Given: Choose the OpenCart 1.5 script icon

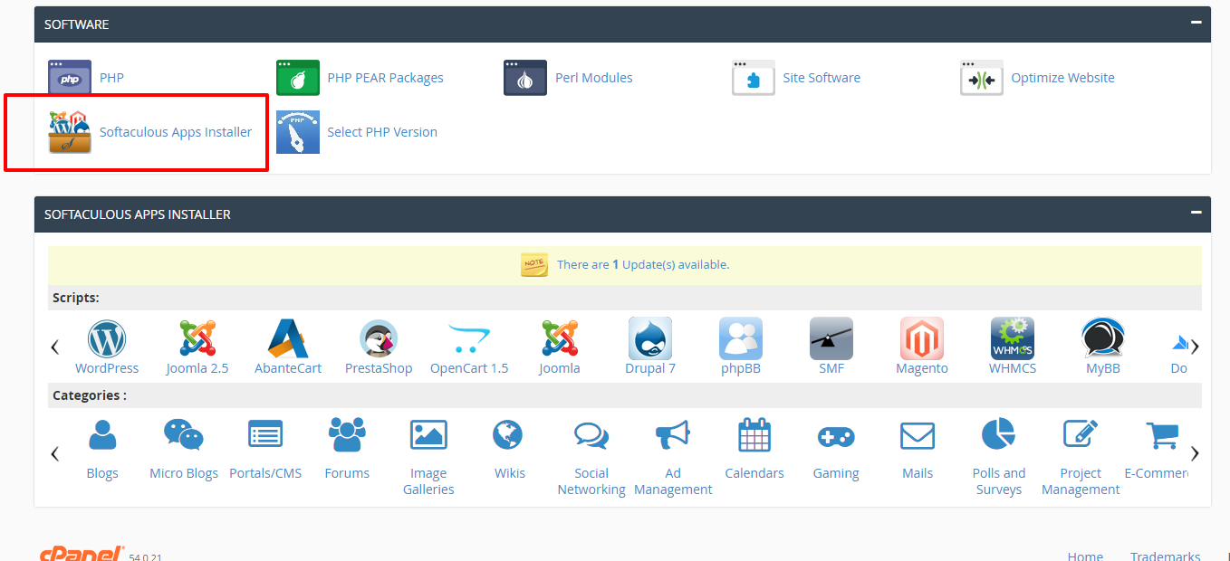Looking at the screenshot, I should [x=469, y=339].
